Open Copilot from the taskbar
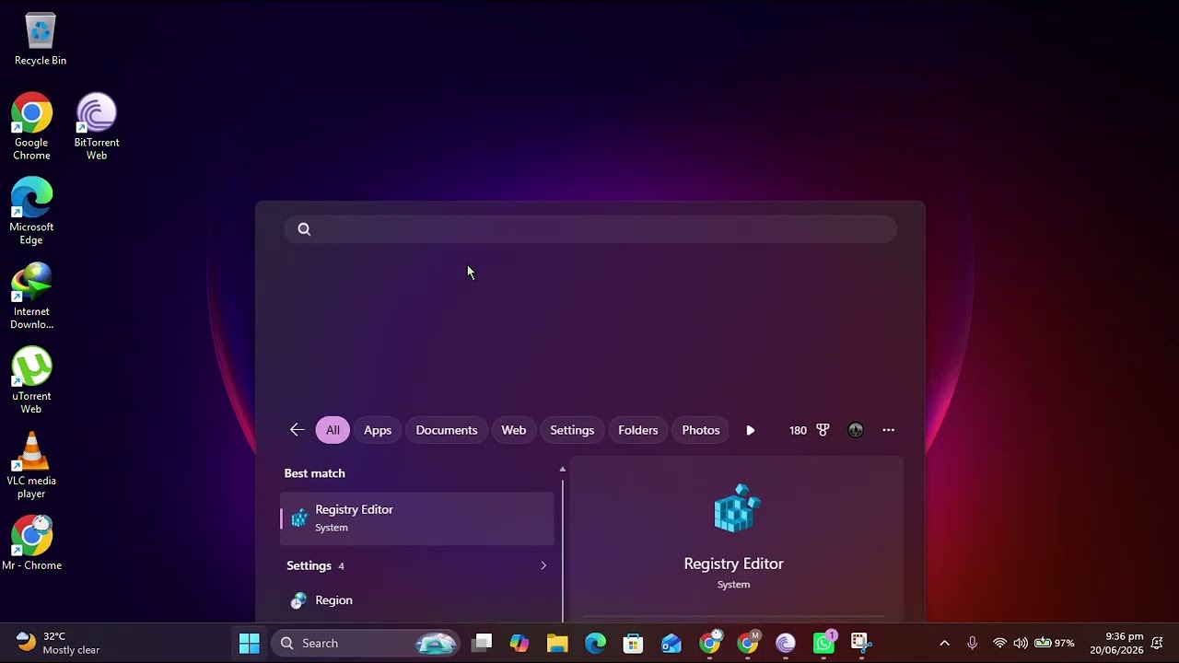The image size is (1179, 663). tap(519, 643)
